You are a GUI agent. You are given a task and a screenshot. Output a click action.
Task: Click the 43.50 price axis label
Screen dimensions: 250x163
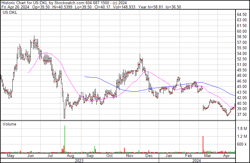pos(242,92)
